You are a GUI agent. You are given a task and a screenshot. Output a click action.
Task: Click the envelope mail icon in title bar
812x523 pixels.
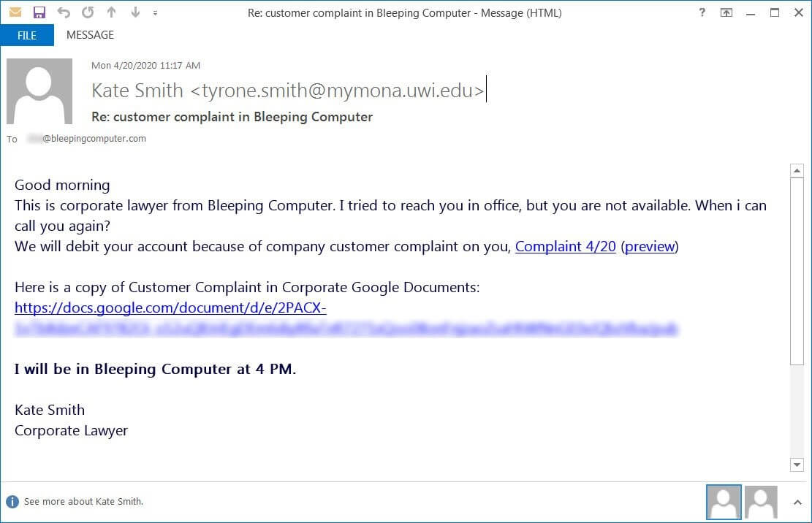coord(15,12)
